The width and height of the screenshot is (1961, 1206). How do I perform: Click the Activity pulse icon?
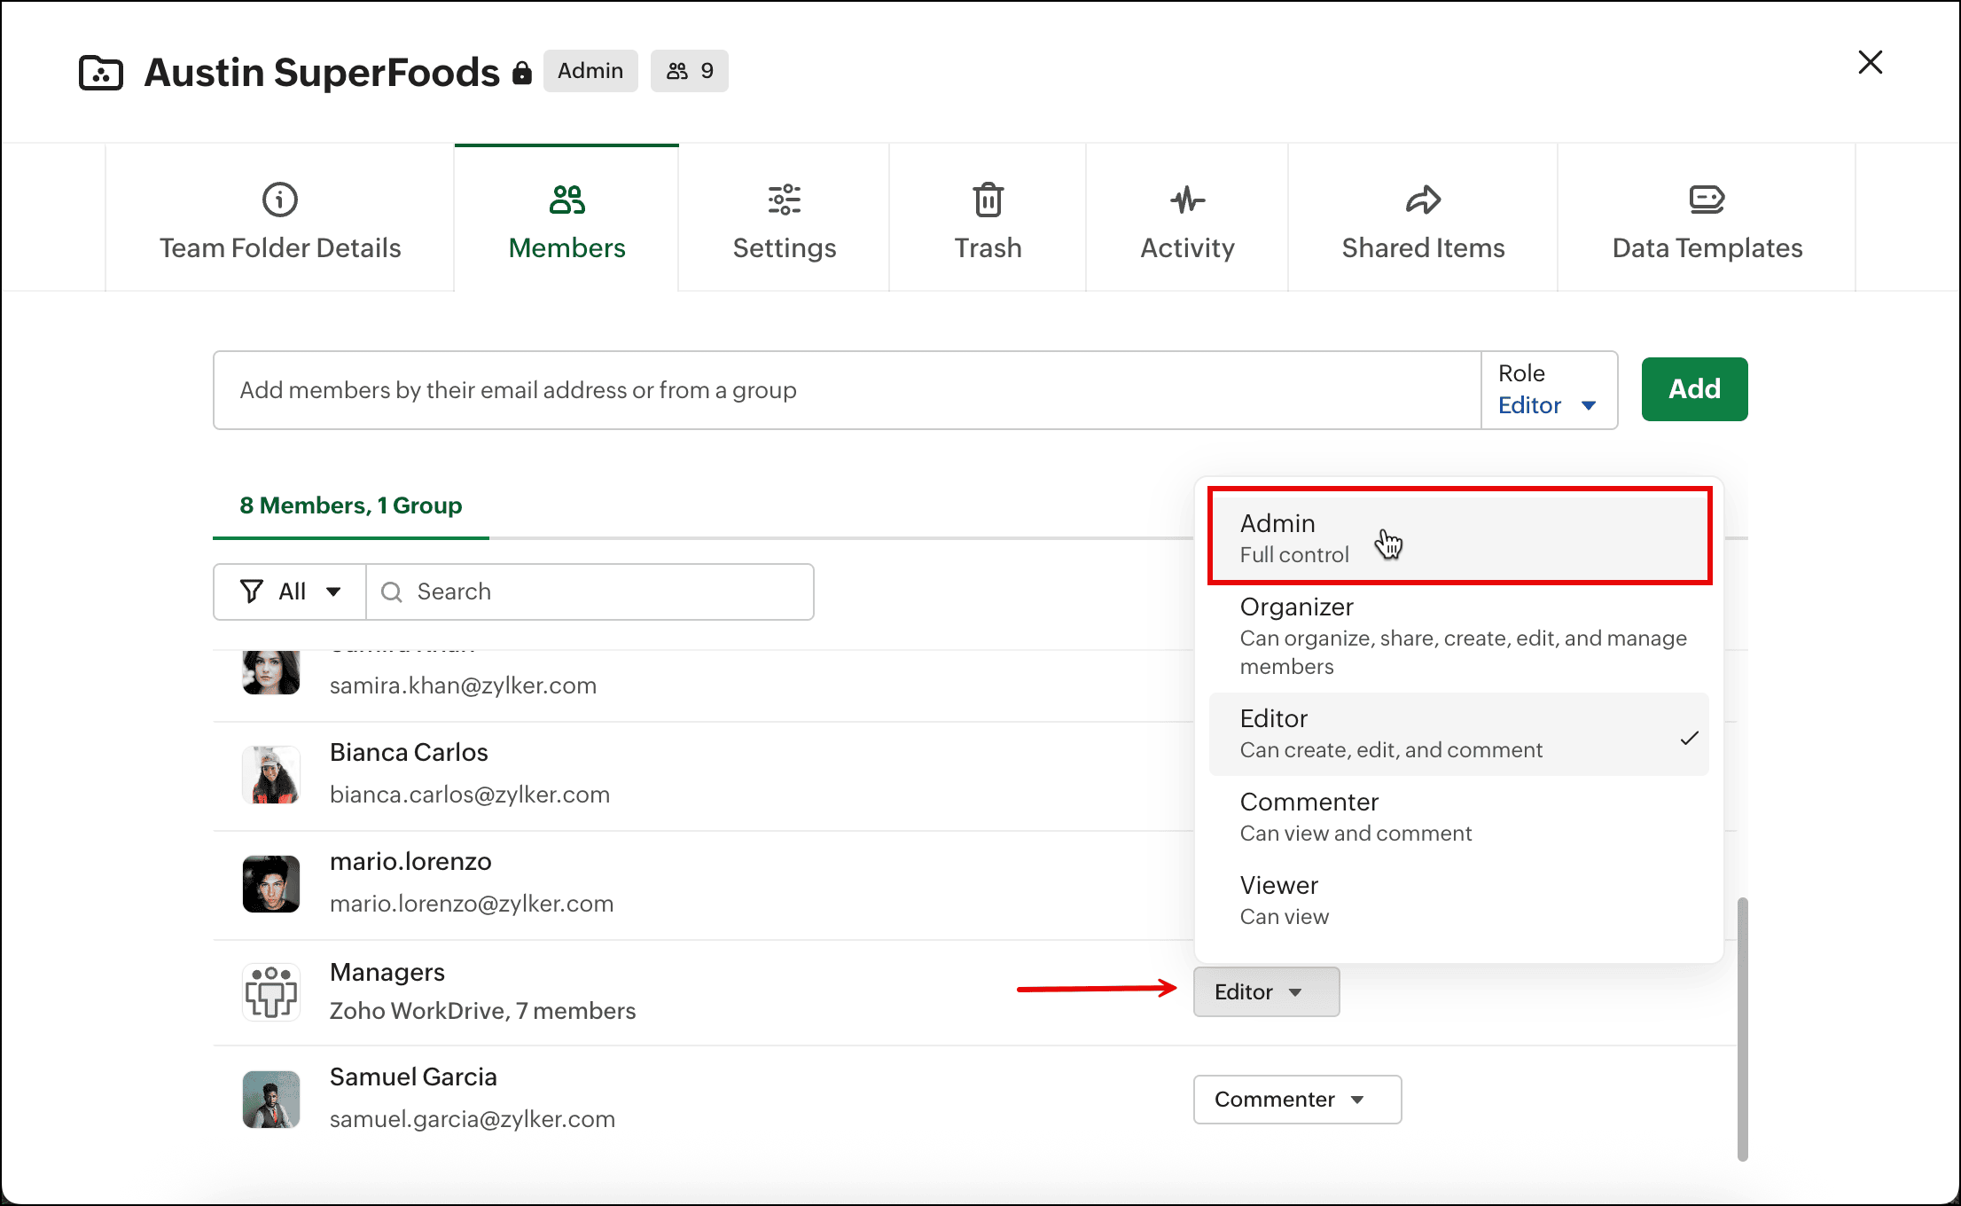click(x=1187, y=200)
